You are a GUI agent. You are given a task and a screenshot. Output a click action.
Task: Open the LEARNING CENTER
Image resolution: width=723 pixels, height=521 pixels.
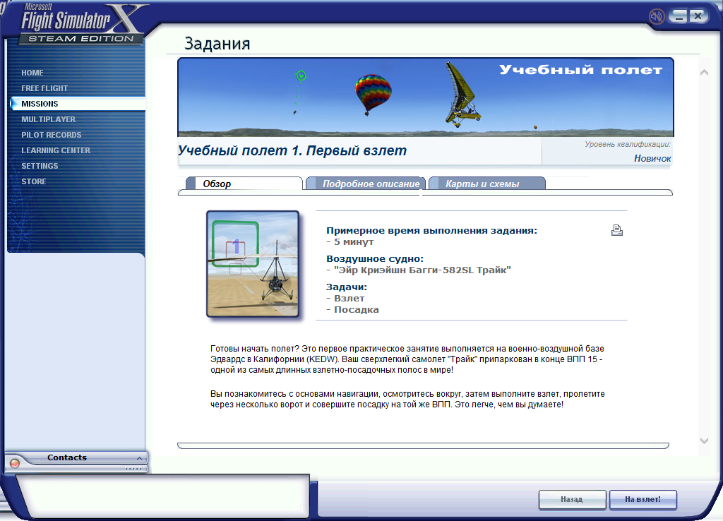56,150
